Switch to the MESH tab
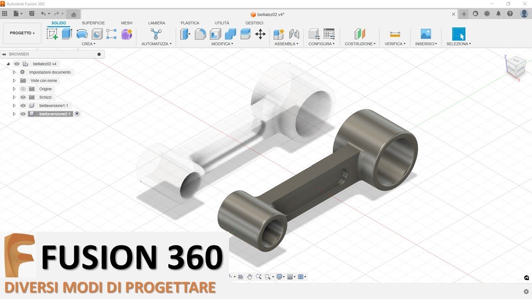Viewport: 532px width, 299px height. coord(127,23)
